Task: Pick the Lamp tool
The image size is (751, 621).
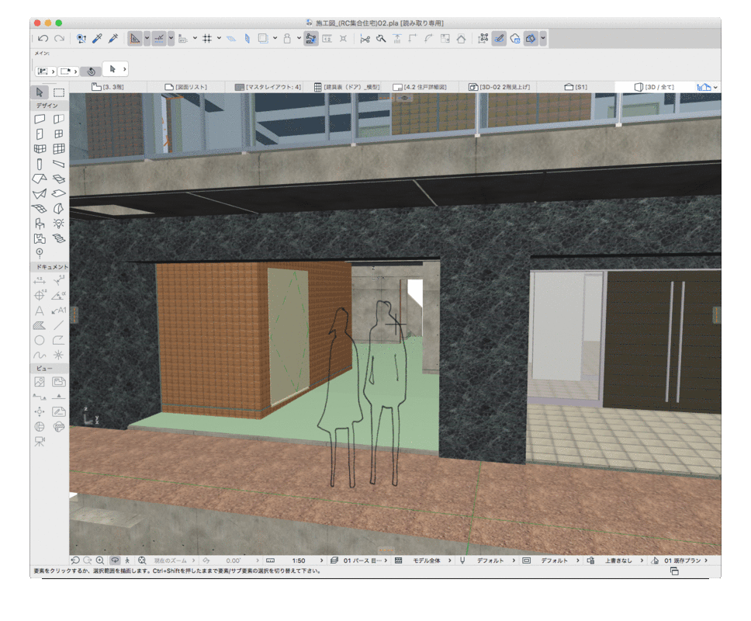Action: point(59,224)
